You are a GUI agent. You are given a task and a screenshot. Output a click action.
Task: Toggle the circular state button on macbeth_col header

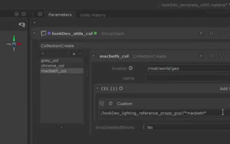click(201, 56)
